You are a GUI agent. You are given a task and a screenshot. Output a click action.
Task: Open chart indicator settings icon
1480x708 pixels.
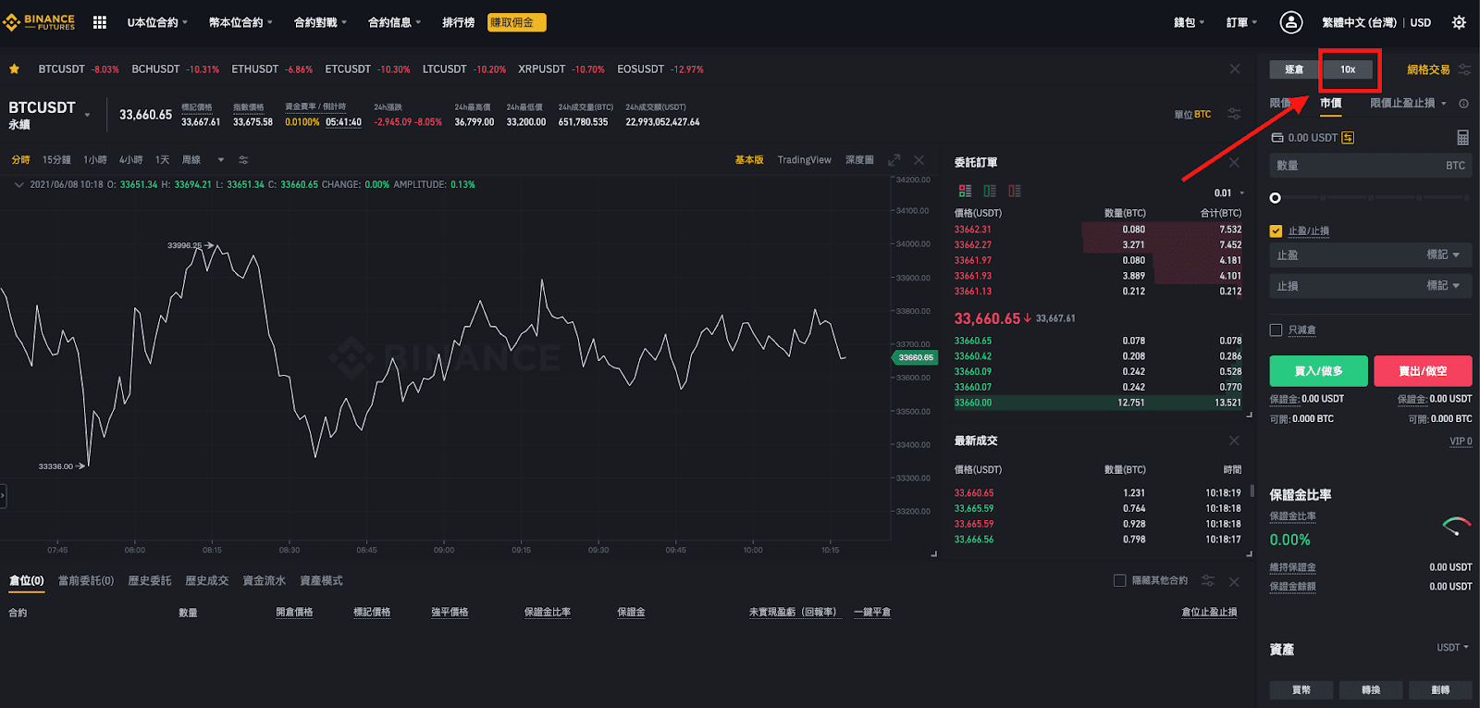(243, 160)
